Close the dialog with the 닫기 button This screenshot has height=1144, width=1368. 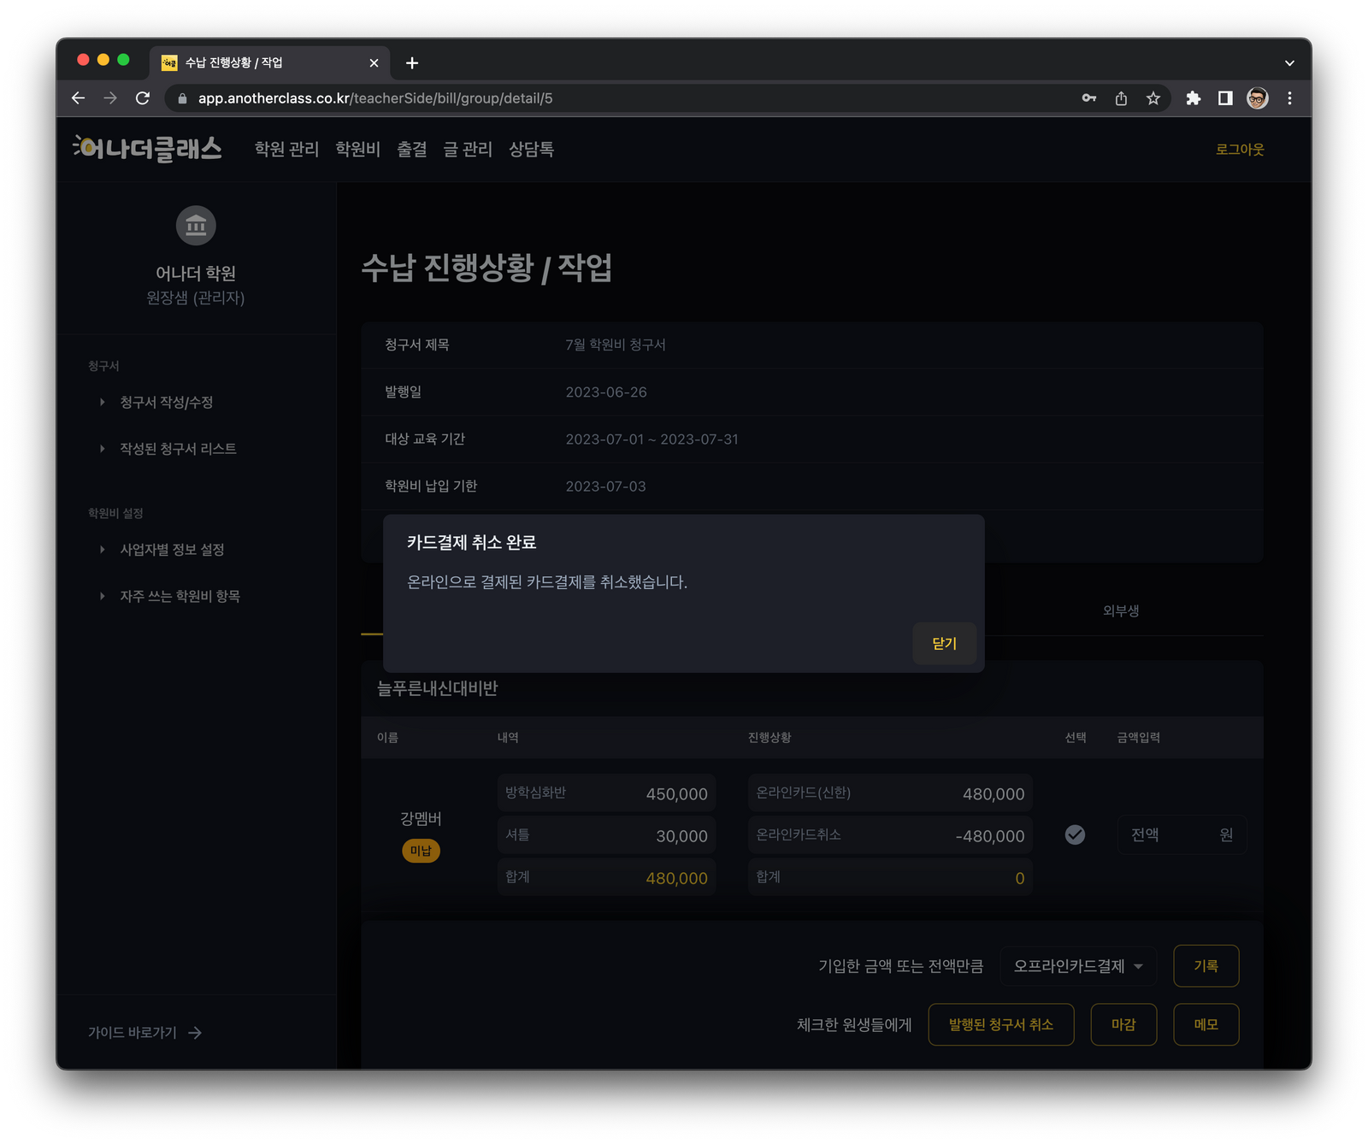click(944, 643)
